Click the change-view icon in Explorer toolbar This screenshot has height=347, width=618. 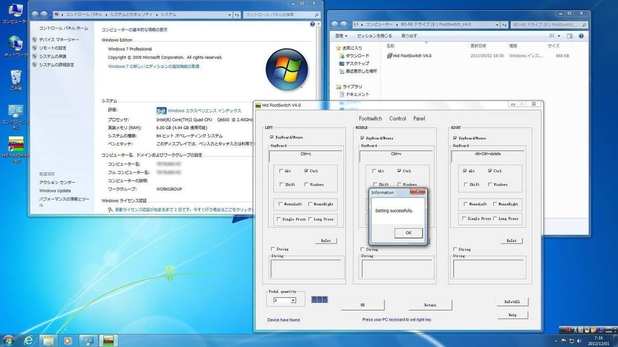pos(552,36)
